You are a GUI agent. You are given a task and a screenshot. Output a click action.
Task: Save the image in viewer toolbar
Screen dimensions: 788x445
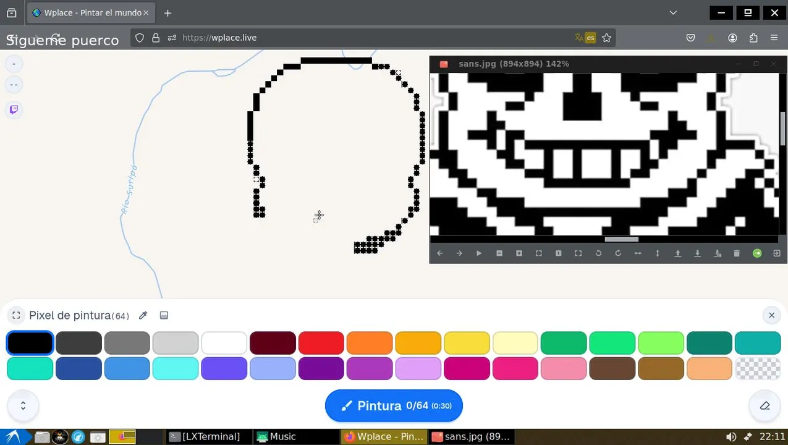698,253
